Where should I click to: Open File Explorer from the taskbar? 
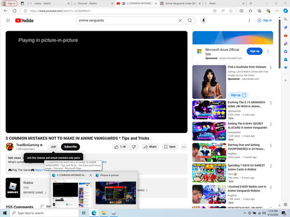click(x=104, y=213)
